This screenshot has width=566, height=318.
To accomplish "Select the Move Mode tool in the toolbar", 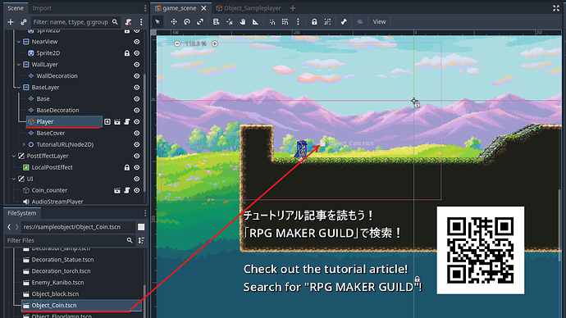I will [x=174, y=21].
